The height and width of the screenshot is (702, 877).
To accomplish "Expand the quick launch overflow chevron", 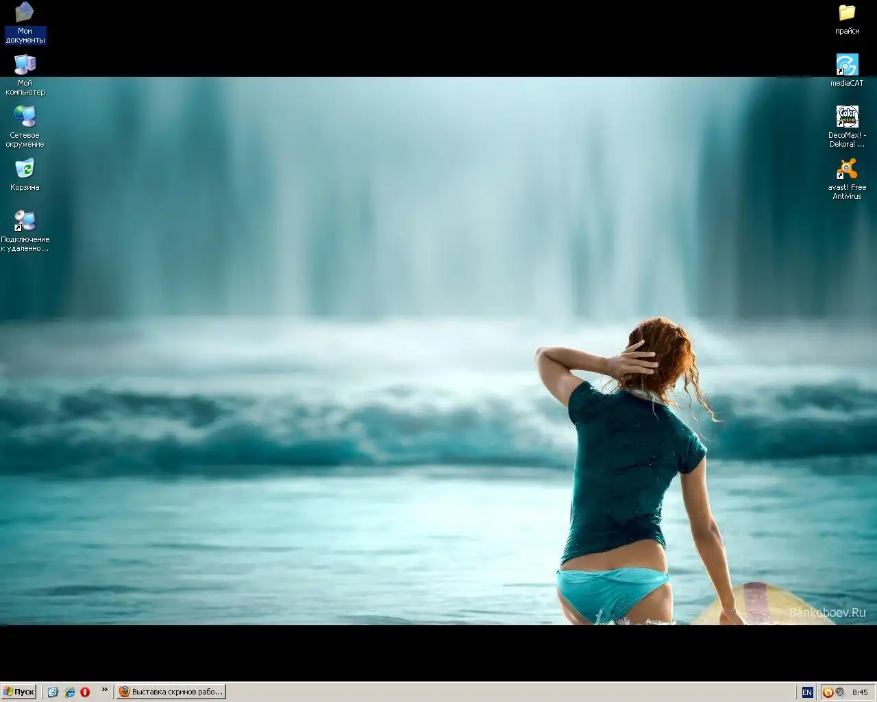I will pyautogui.click(x=104, y=690).
